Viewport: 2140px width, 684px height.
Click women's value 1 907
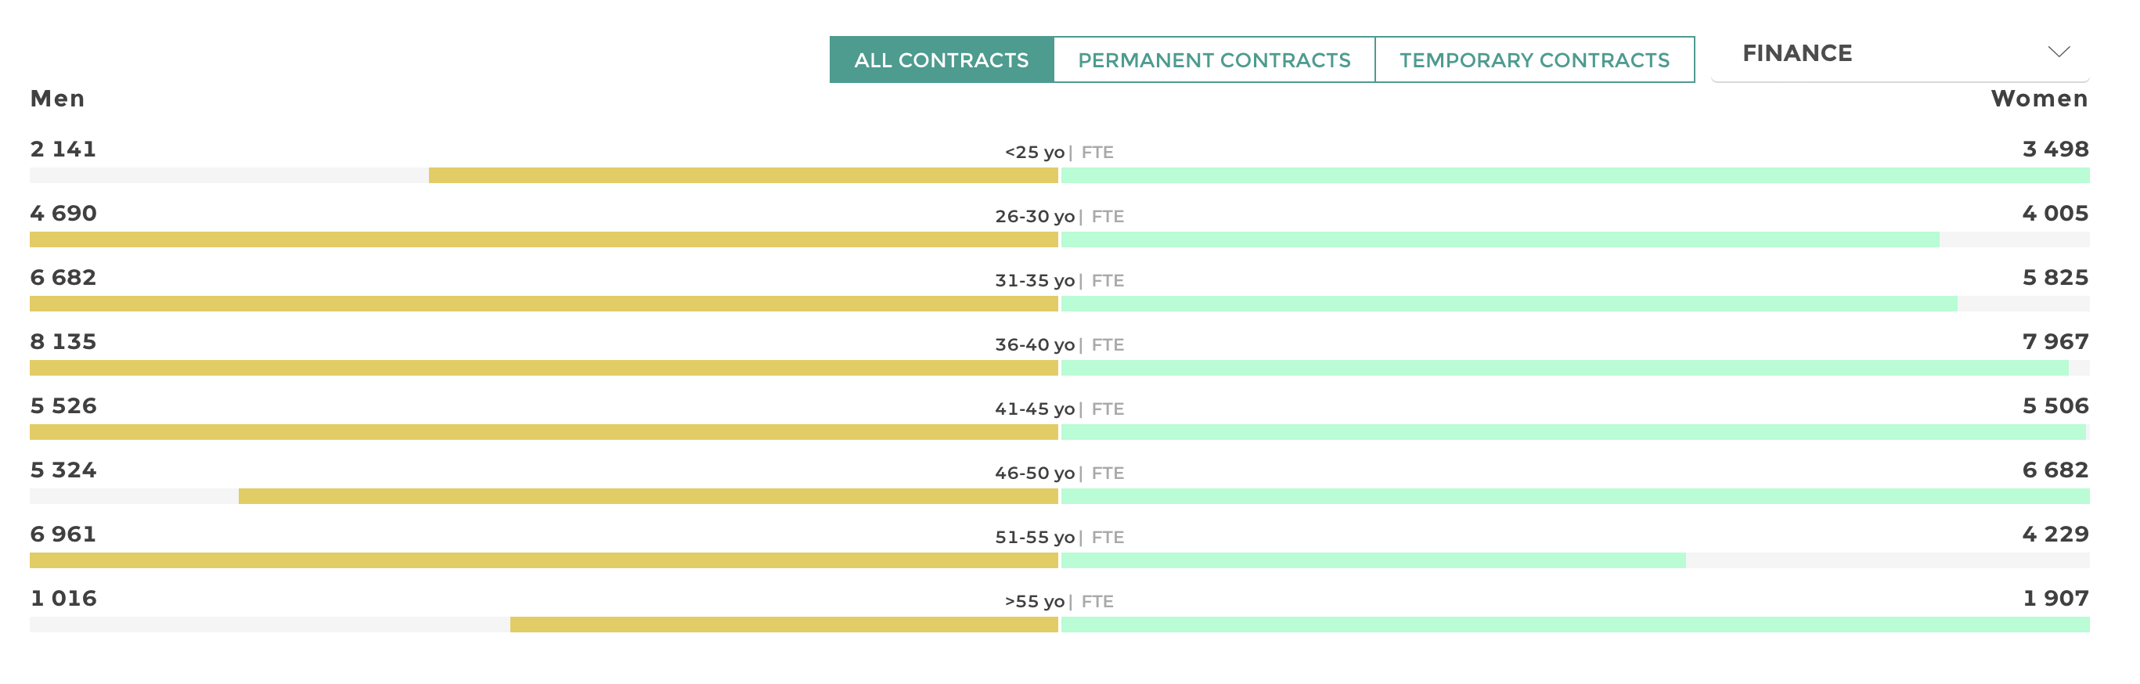click(2055, 599)
